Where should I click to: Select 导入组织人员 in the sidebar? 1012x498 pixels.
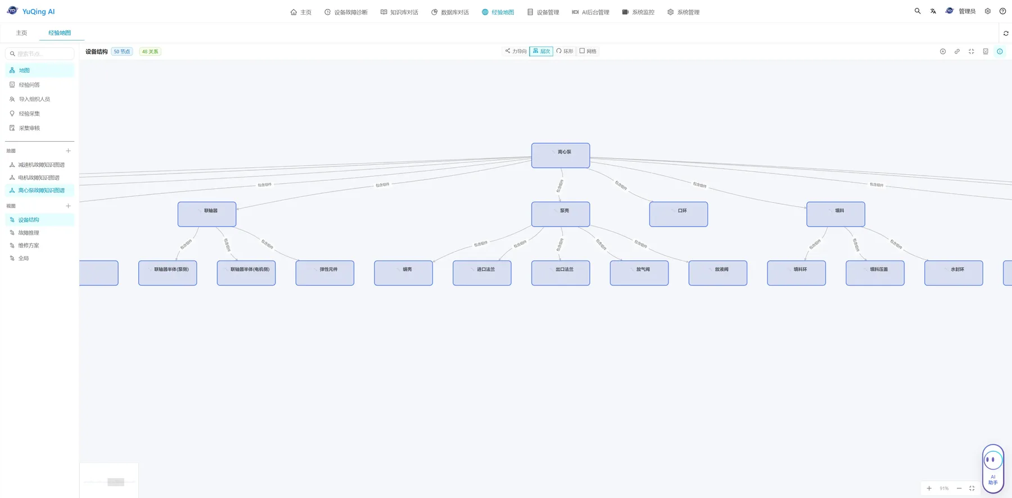[x=39, y=99]
